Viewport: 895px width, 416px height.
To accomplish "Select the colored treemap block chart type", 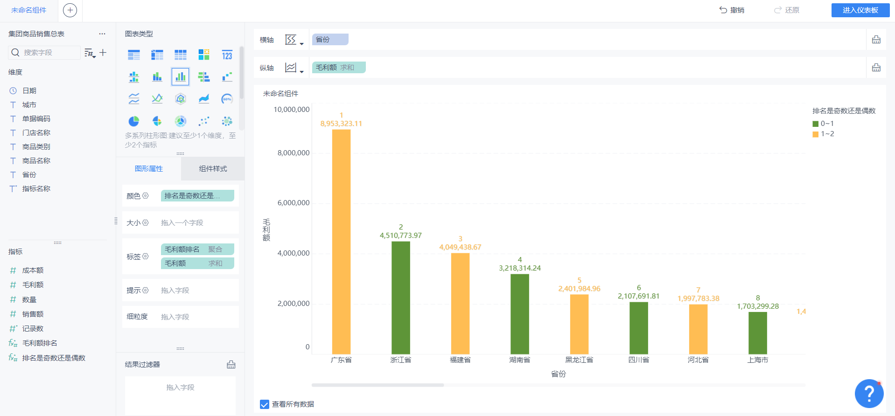I will [204, 55].
